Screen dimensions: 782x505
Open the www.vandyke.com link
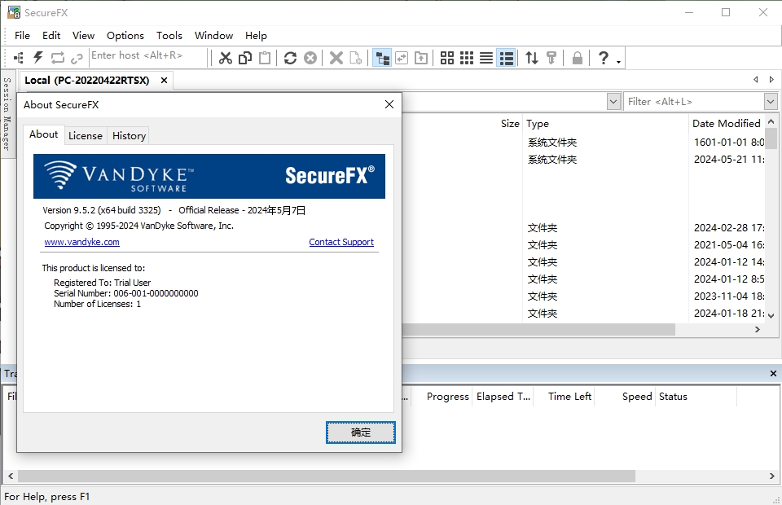click(x=81, y=242)
